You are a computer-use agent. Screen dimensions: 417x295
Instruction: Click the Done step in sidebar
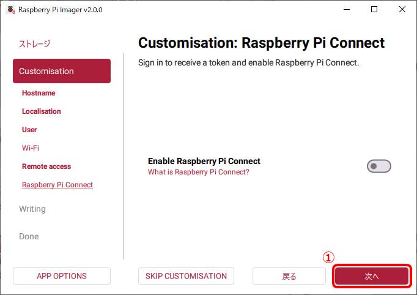(29, 236)
